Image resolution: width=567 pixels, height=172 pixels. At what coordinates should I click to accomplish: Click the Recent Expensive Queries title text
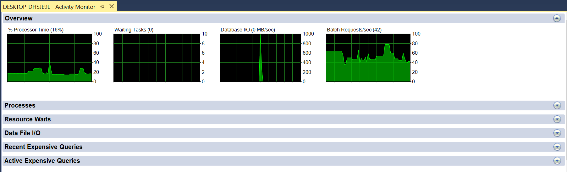click(x=43, y=147)
